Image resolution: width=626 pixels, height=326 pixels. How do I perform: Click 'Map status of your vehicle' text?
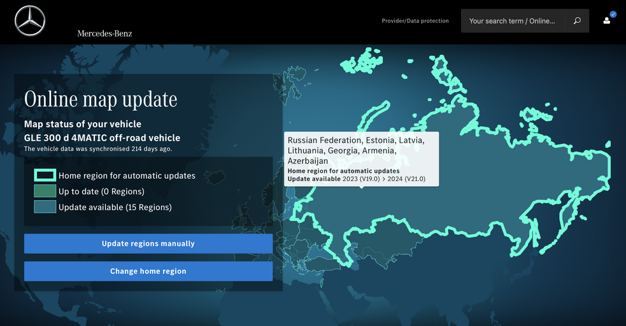[83, 124]
